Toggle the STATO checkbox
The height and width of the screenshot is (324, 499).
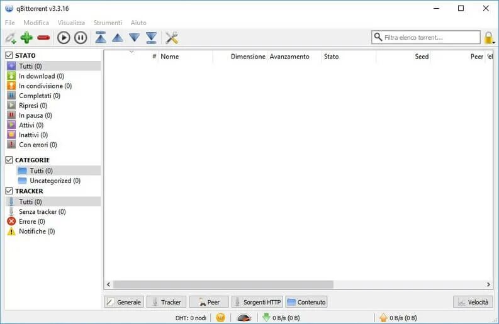click(x=9, y=55)
